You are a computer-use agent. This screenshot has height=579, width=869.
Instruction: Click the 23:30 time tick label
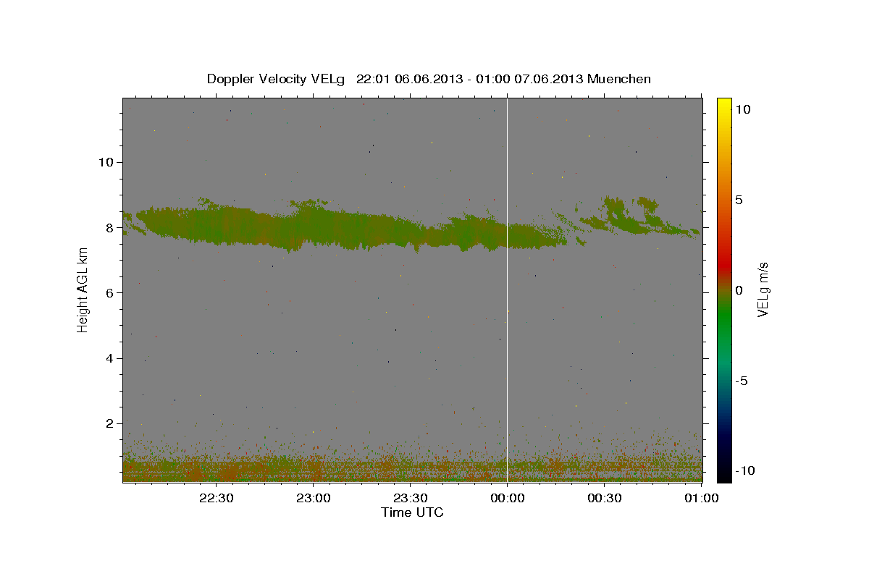tap(410, 498)
